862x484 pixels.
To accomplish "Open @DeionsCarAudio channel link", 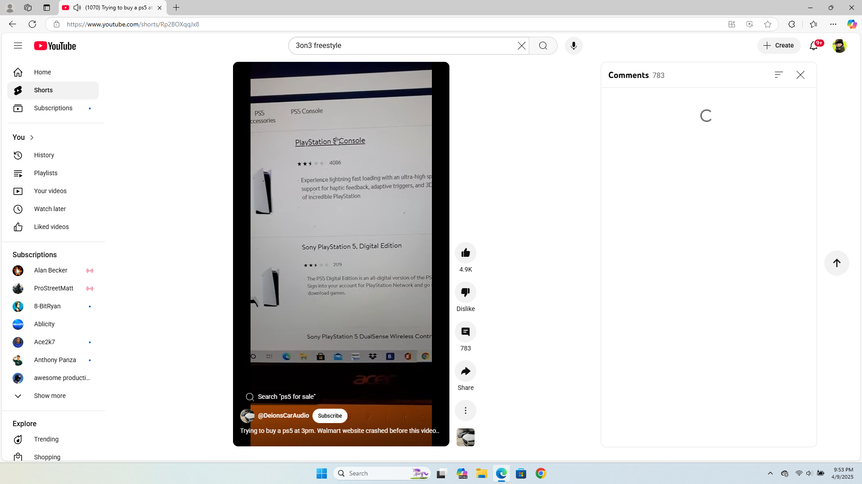I will pyautogui.click(x=283, y=415).
